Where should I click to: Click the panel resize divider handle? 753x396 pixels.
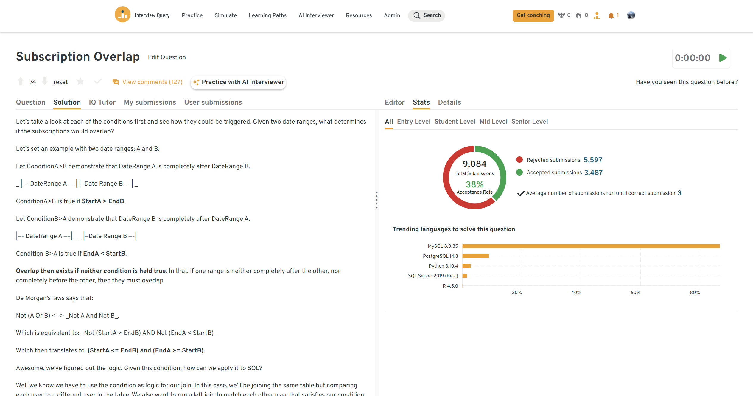point(377,200)
